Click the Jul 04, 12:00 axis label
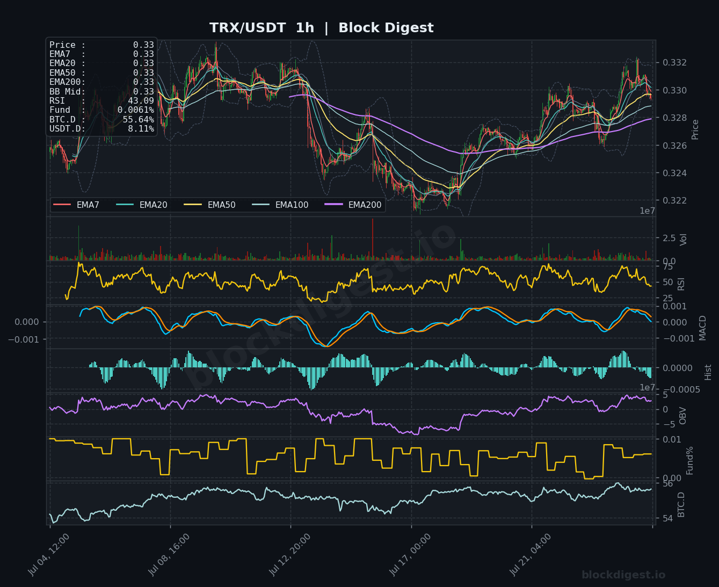 coord(49,555)
